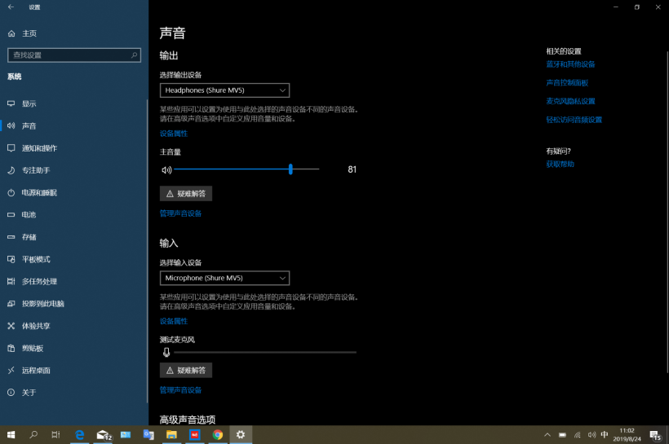Click the 疑难解答 button under master volume
The width and height of the screenshot is (669, 444).
186,194
